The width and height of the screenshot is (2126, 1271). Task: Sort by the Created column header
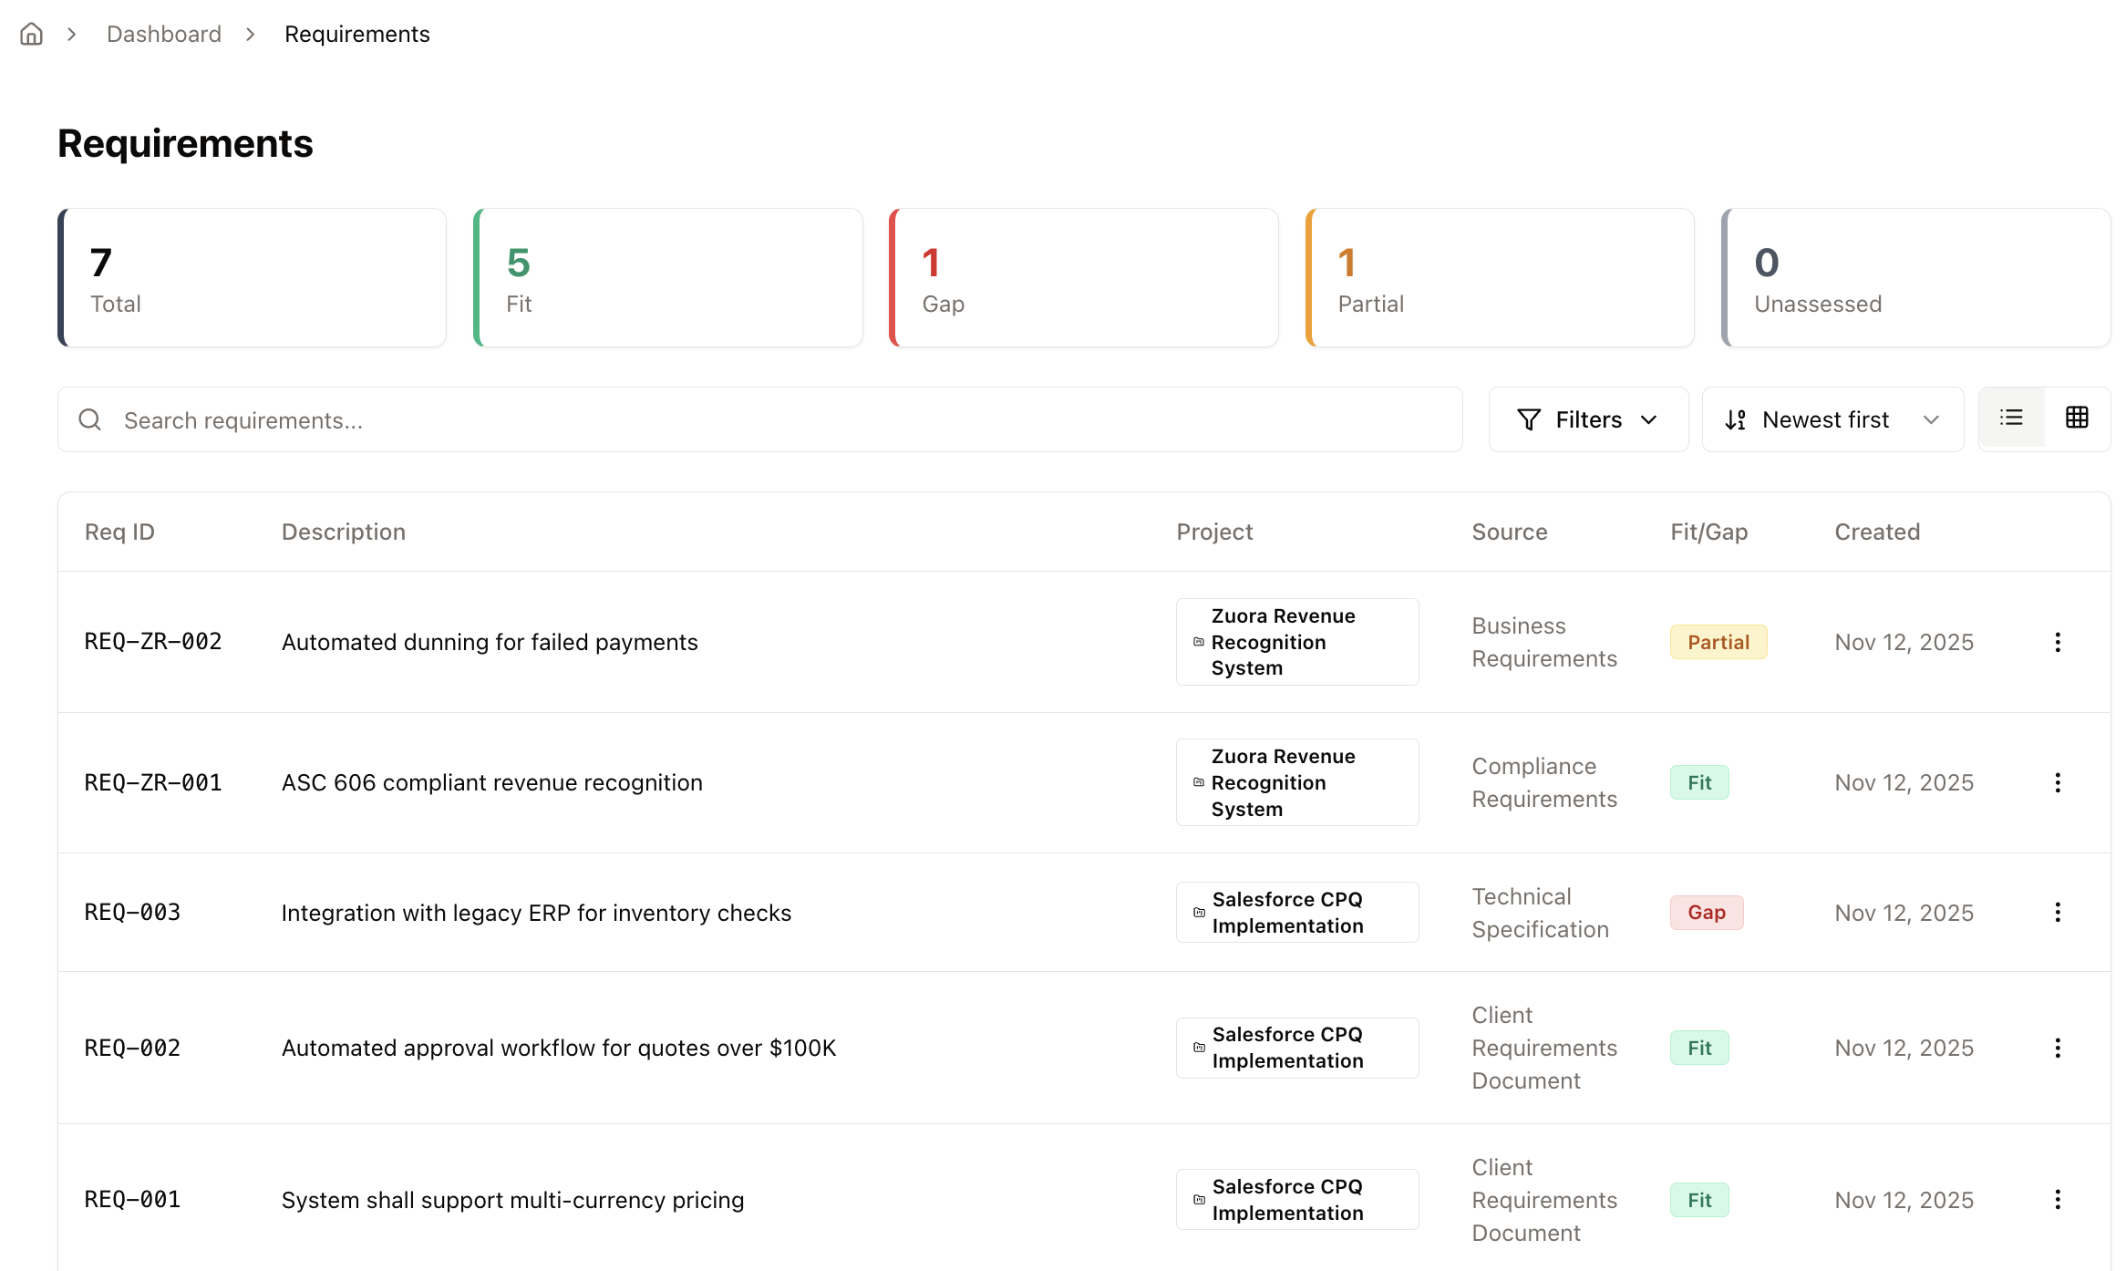pyautogui.click(x=1876, y=532)
